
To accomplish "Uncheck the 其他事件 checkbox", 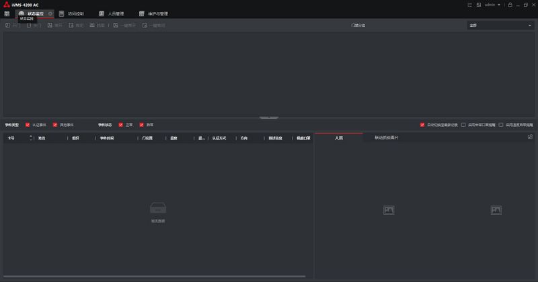I will (55, 125).
